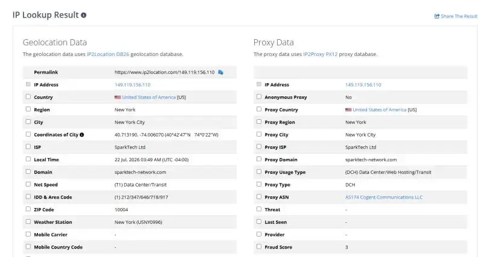This screenshot has height=257, width=483.
Task: Check the Local Time checkbox
Action: [28, 159]
